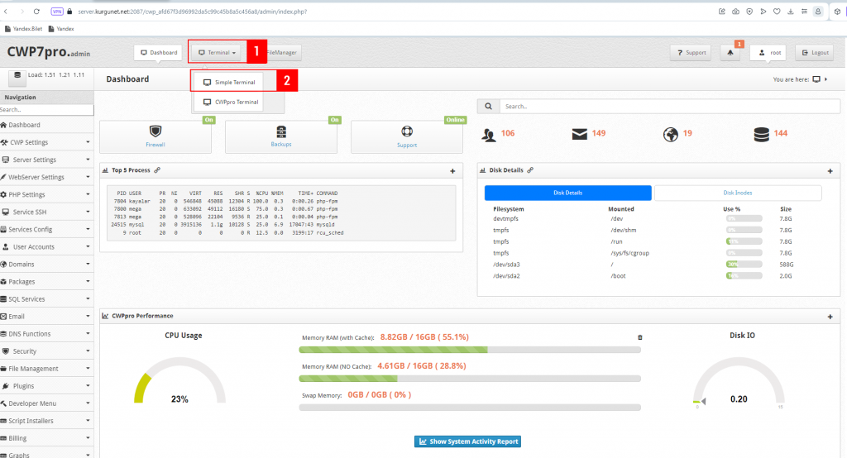Open Script Installers sidebar menu
Screen dimensions: 847x458
tap(46, 421)
